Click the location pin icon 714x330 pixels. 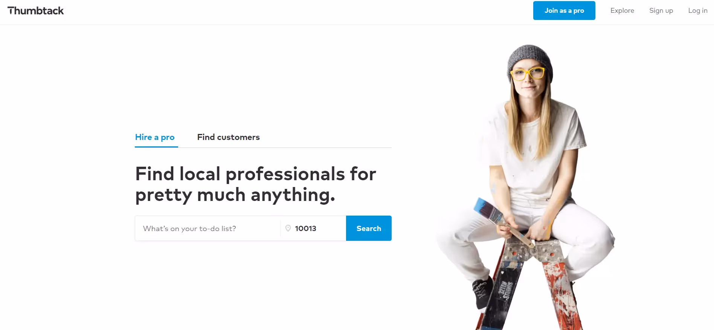click(x=288, y=228)
